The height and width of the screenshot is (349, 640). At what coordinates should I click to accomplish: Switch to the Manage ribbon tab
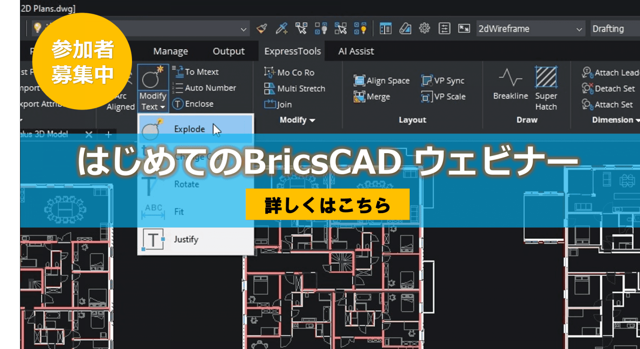click(x=171, y=52)
